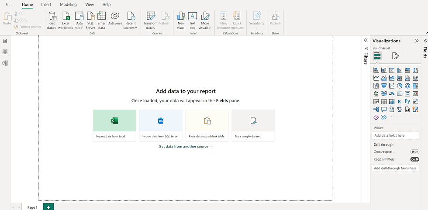The width and height of the screenshot is (428, 210).
Task: Expand the Filters pane chevron
Action: (366, 40)
